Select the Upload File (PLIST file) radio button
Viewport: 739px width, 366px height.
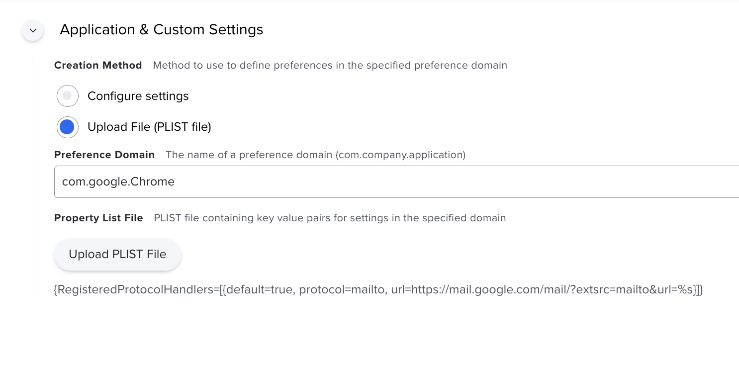[68, 127]
